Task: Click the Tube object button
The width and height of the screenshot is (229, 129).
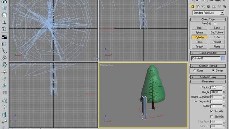Action: point(217,37)
